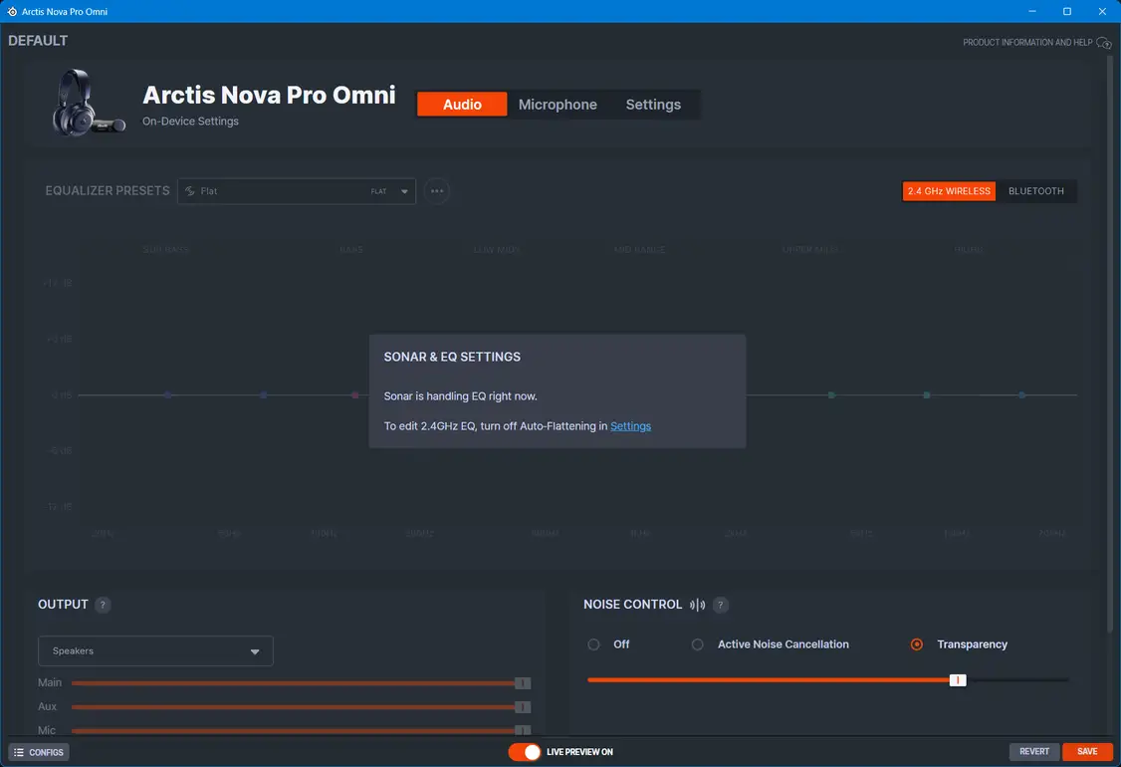The width and height of the screenshot is (1121, 767).
Task: Select Active Noise Cancellation option
Action: point(697,643)
